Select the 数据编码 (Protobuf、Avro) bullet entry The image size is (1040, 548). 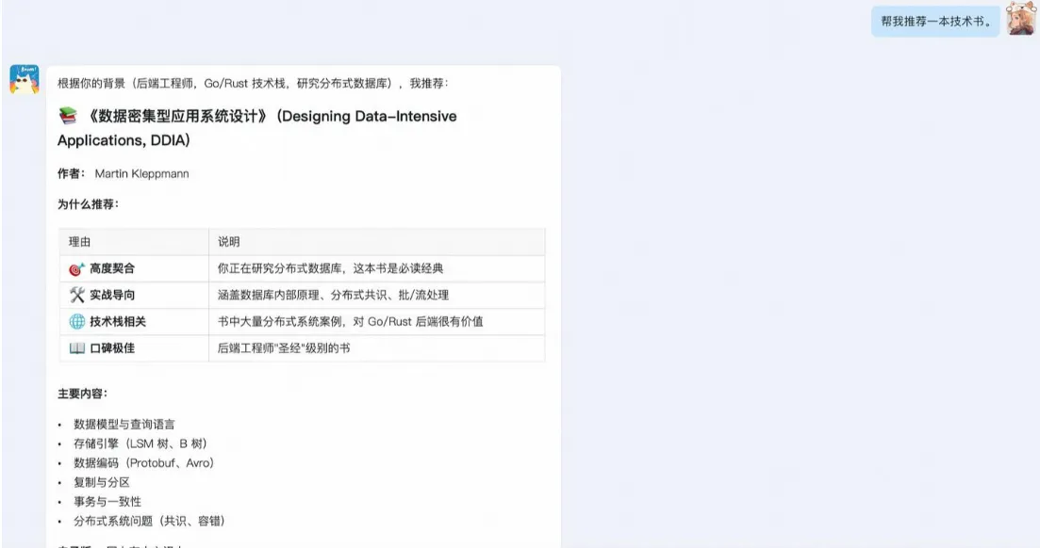pos(143,462)
